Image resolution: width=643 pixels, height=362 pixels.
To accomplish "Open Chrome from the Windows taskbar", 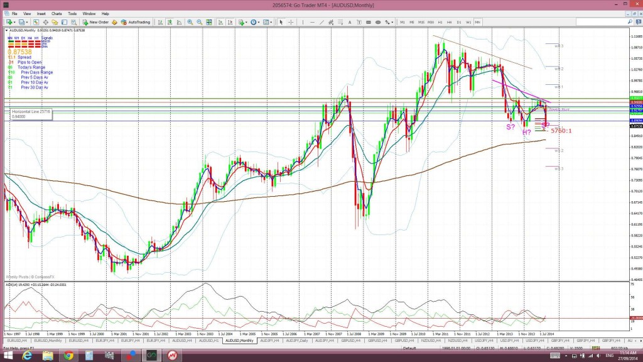I will coord(68,355).
